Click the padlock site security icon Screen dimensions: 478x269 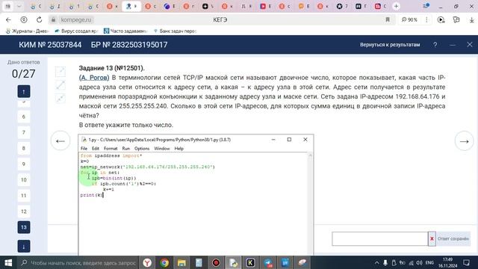pos(53,20)
